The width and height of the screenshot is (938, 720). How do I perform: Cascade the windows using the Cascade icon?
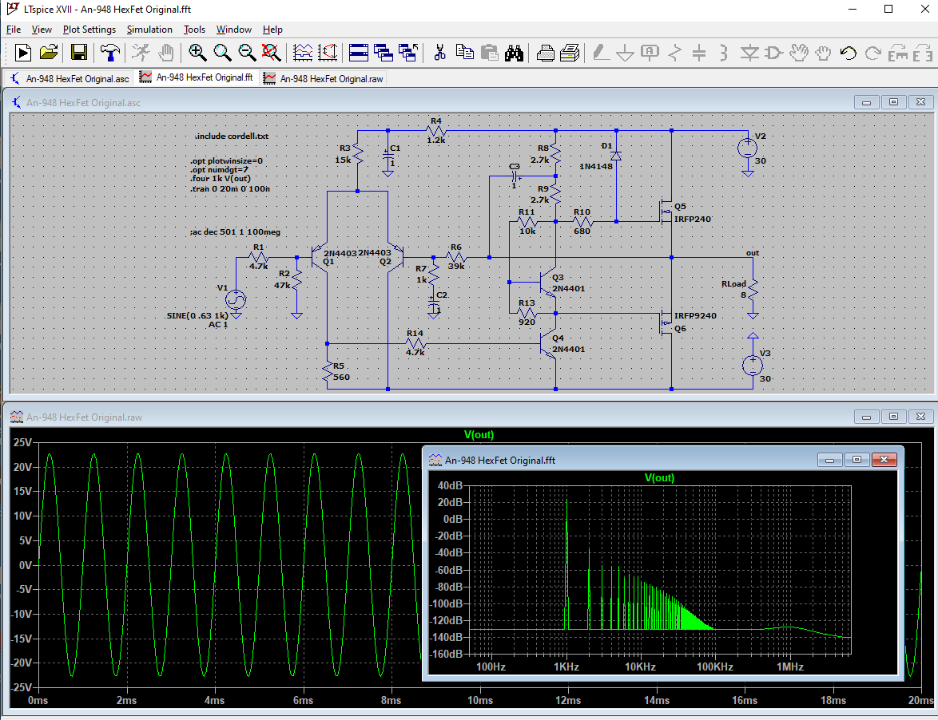pyautogui.click(x=384, y=53)
